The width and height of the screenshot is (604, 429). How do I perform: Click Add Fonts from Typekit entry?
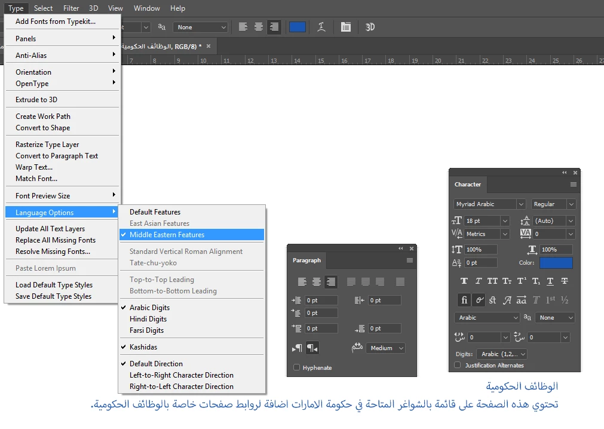[x=62, y=22]
